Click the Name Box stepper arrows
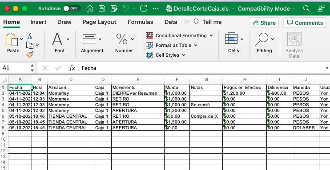The width and height of the screenshot is (330, 170). click(32, 68)
